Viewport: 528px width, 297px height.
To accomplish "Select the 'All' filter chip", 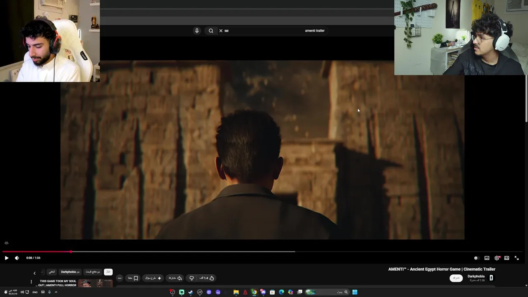I will (x=108, y=272).
